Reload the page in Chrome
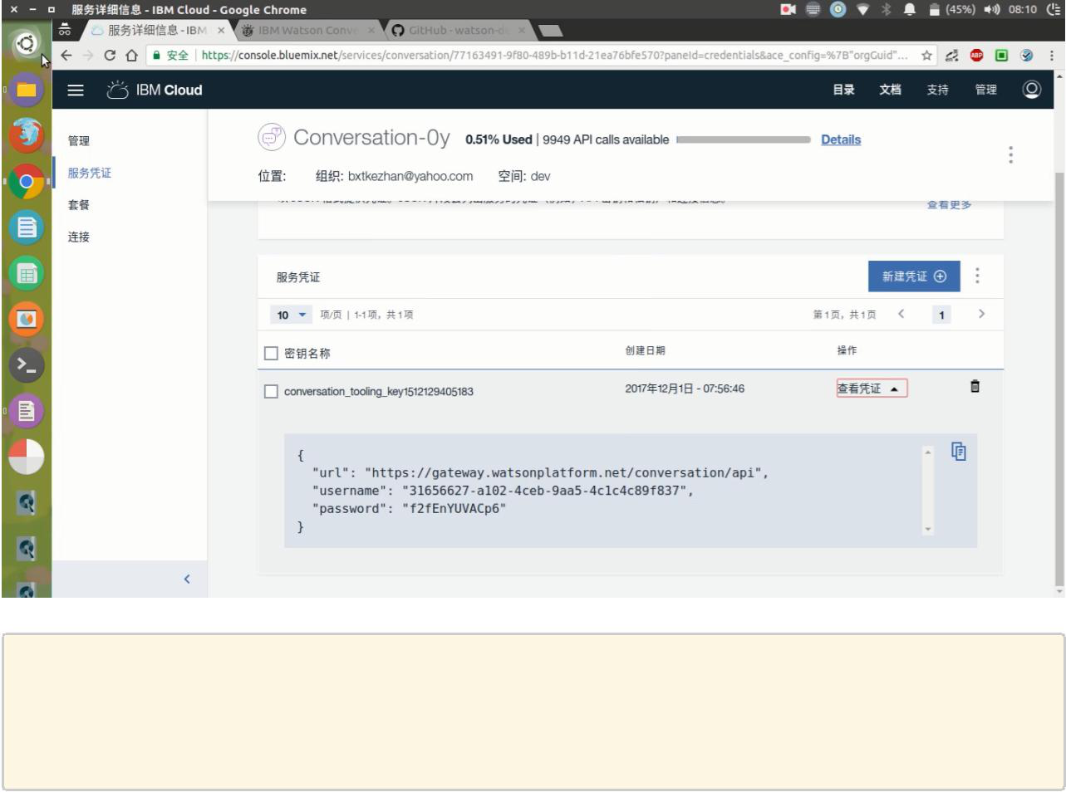The image size is (1066, 792). tap(110, 56)
